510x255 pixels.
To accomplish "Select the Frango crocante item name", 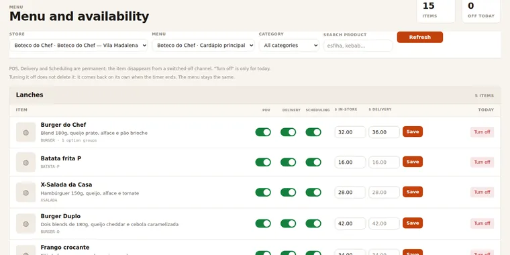I will (65, 248).
